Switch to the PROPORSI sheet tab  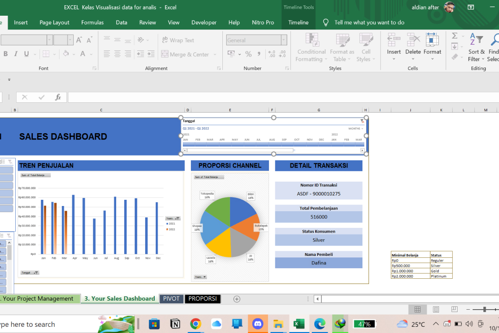click(202, 299)
